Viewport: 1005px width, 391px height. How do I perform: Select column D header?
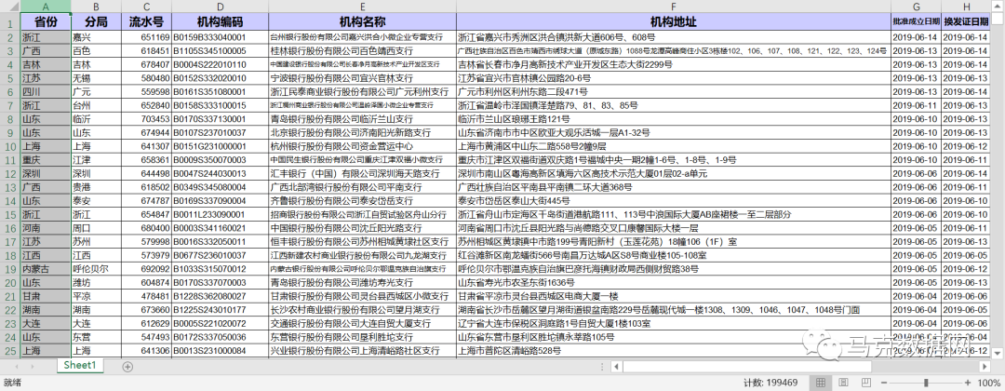point(220,7)
